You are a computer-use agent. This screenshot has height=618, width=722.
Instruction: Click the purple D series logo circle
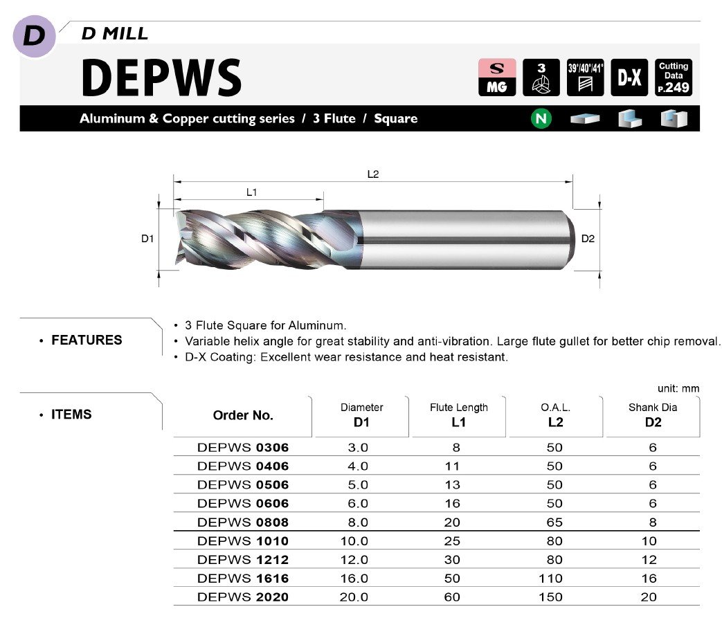34,36
